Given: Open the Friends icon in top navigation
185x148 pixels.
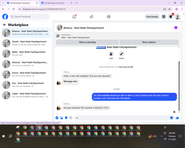Looking at the screenshot, I should click(x=91, y=17).
